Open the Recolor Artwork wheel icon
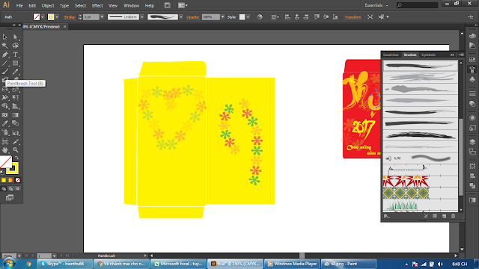Screen dimensions: 479x269 click(x=260, y=17)
